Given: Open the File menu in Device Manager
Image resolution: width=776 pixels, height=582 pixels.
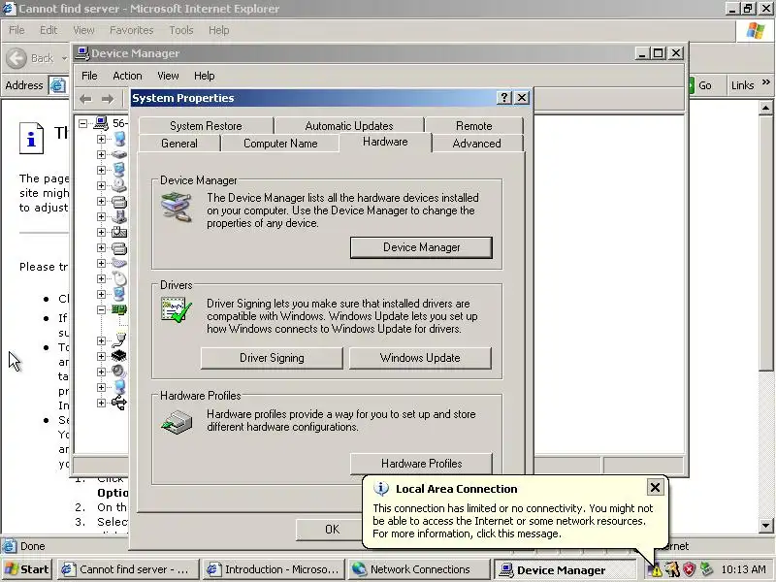Looking at the screenshot, I should click(x=89, y=76).
